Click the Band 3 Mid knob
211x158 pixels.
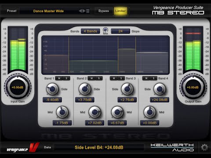point(117,112)
